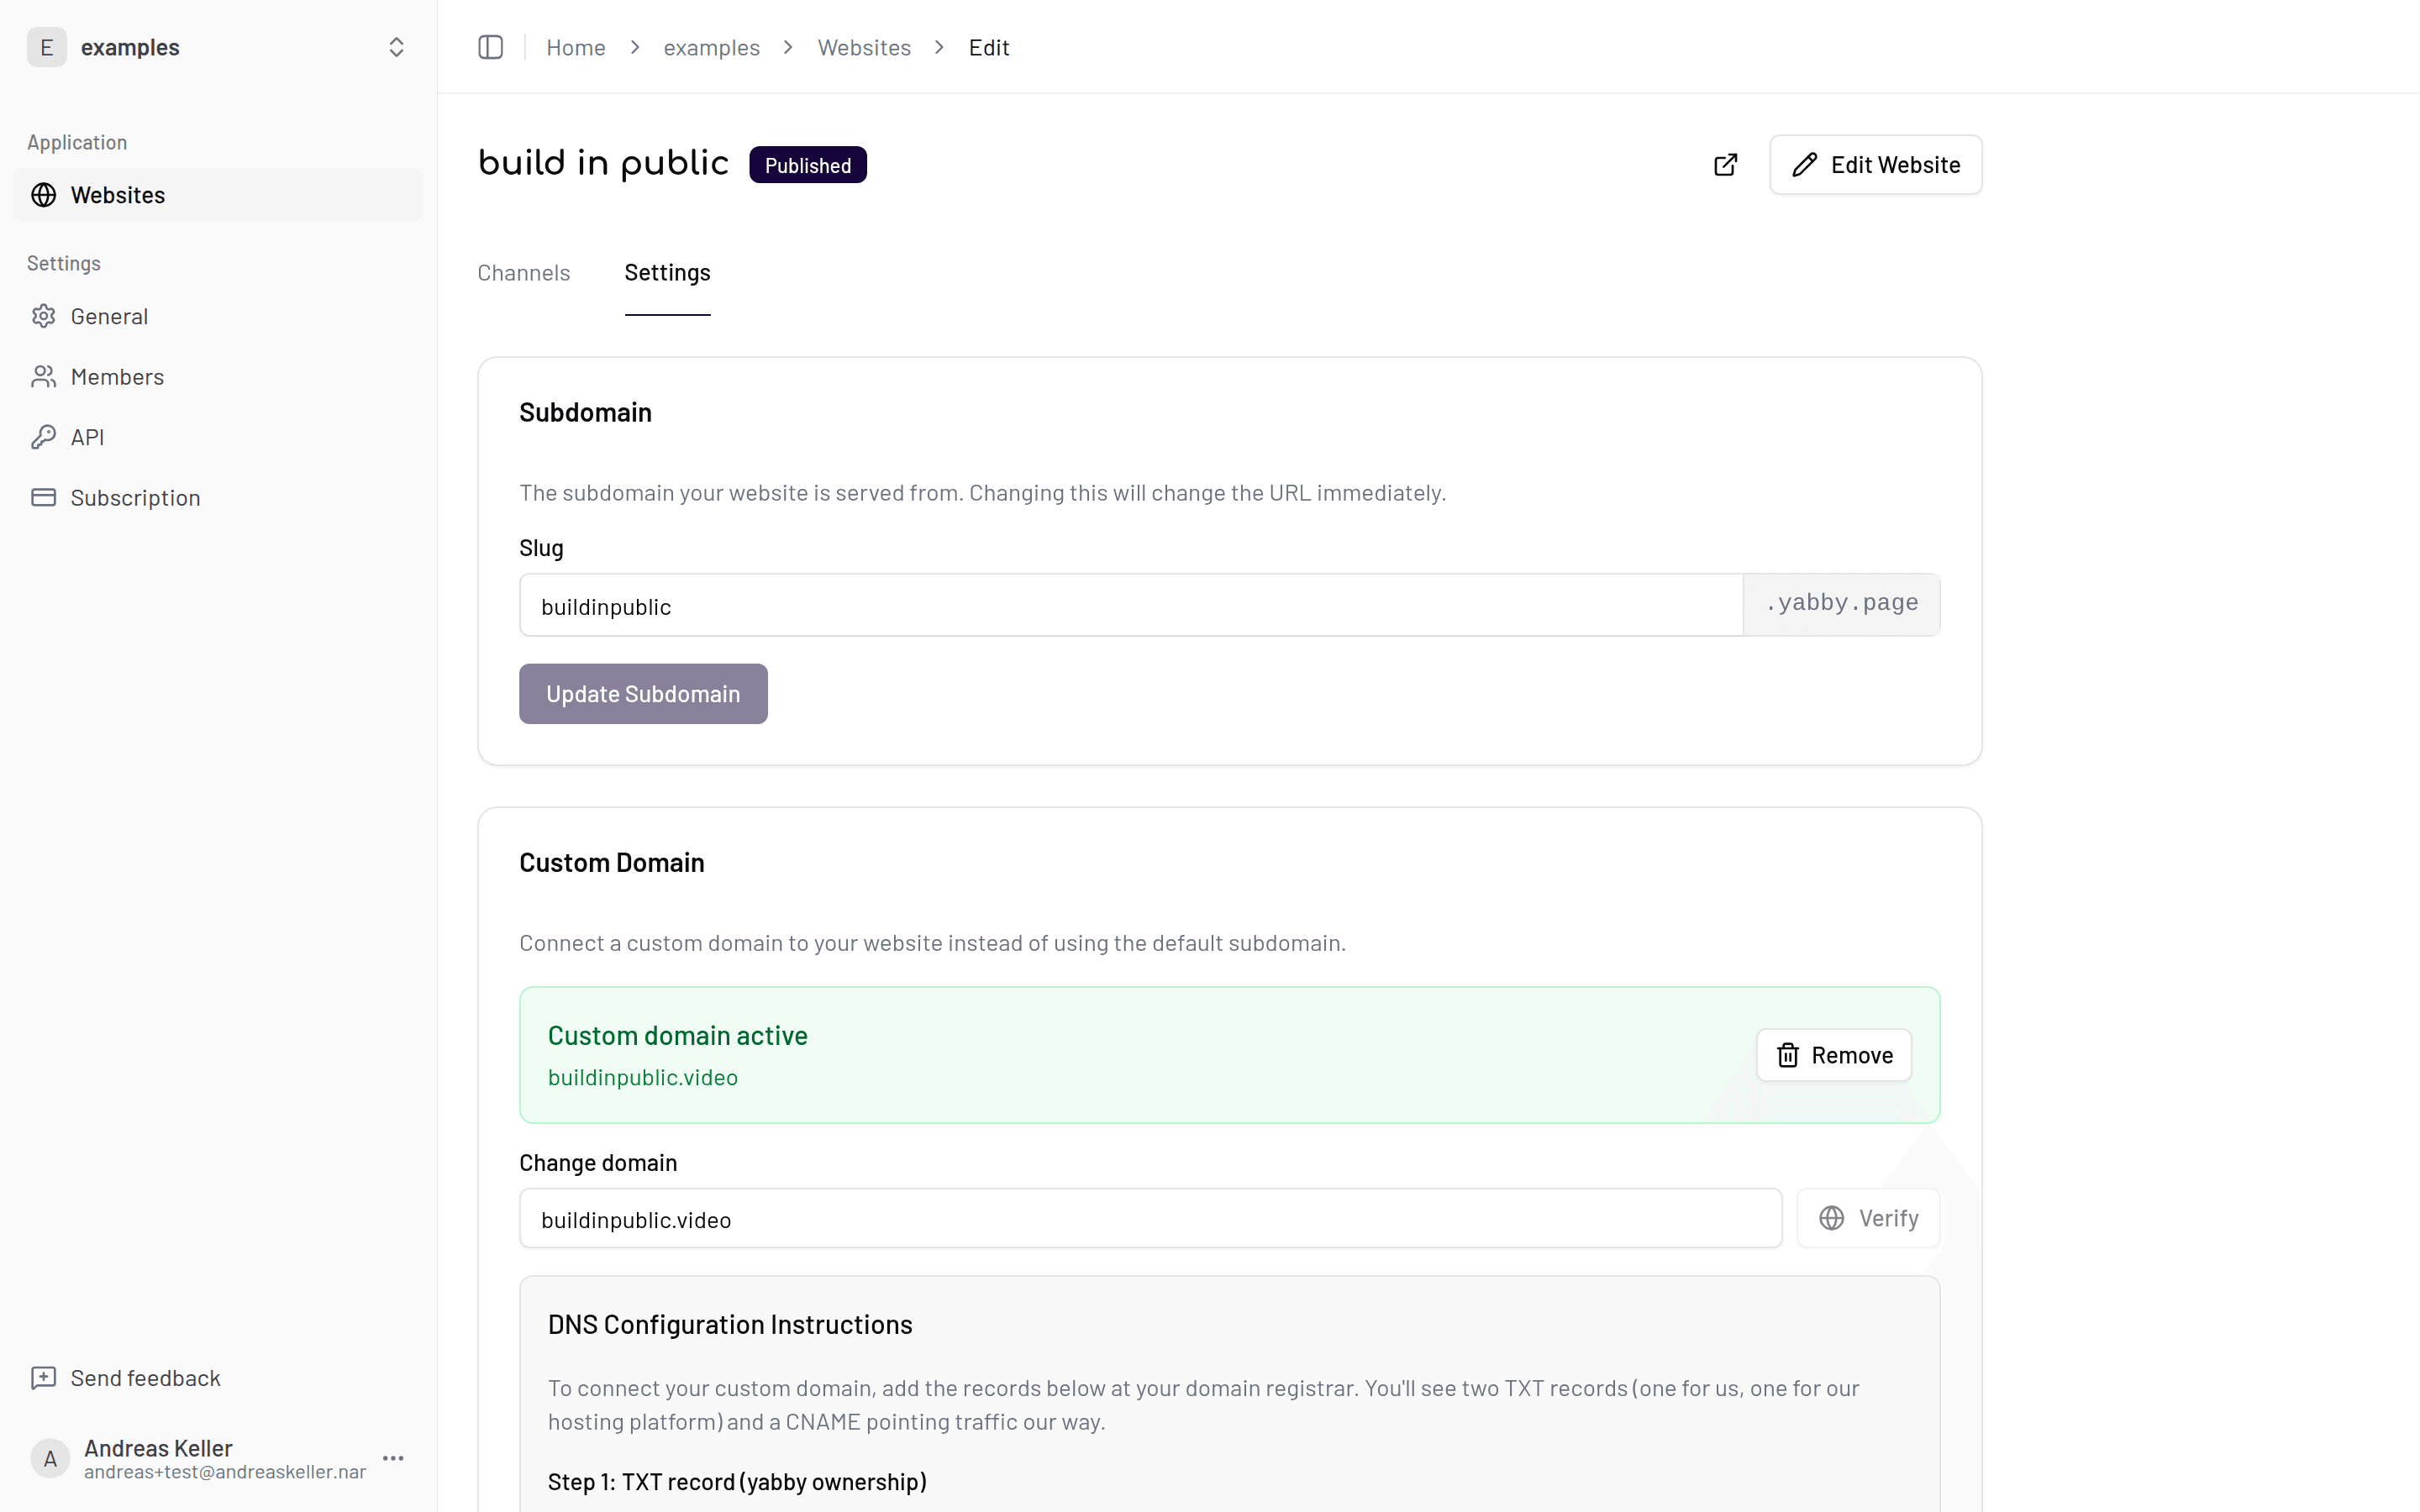This screenshot has height=1512, width=2420.
Task: Click the Edit breadcrumb
Action: click(988, 47)
